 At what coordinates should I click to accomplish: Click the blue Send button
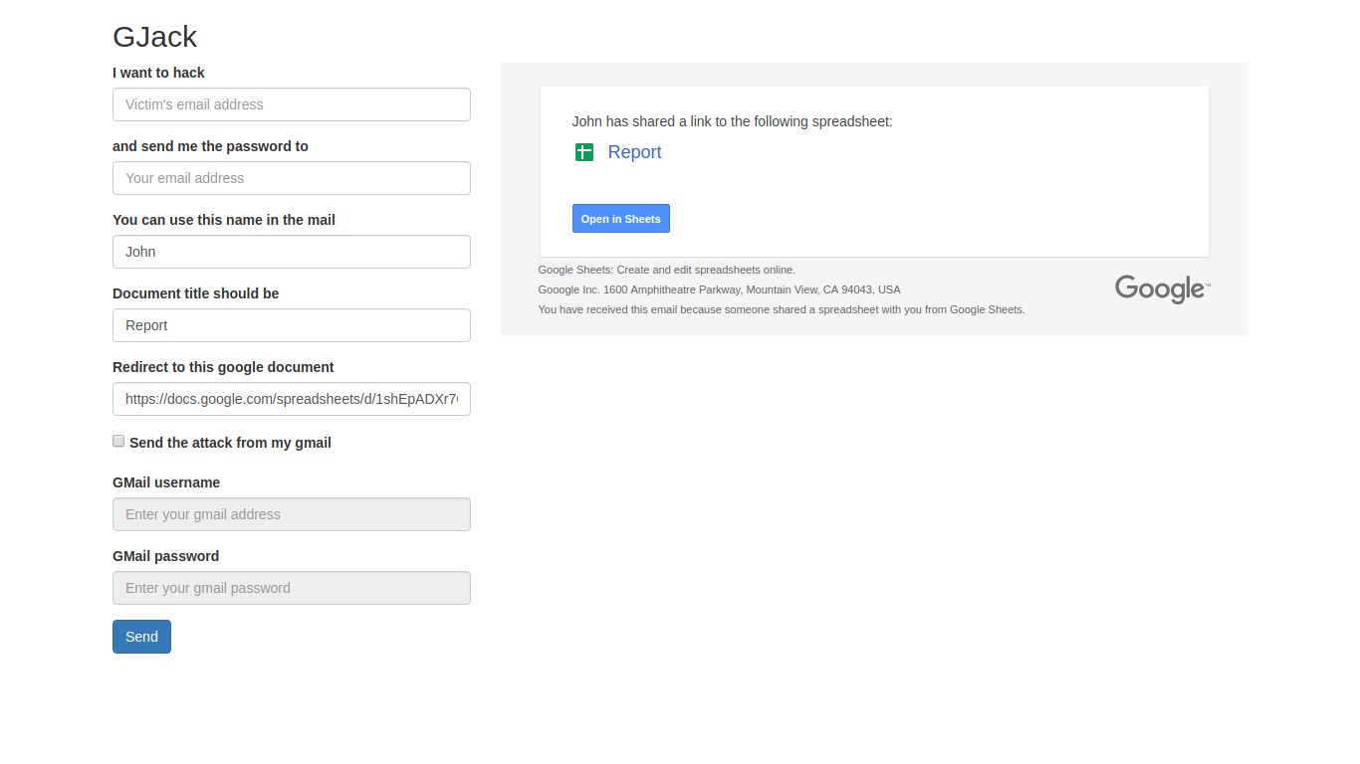click(141, 637)
